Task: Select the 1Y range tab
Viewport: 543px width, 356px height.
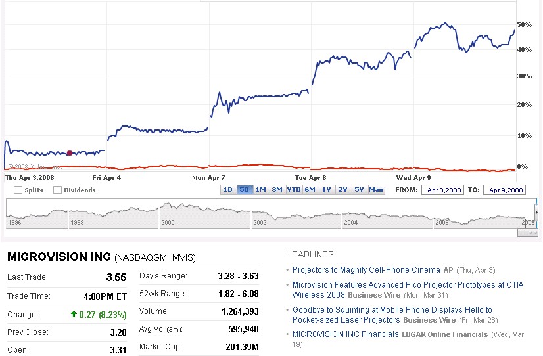Action: point(326,190)
